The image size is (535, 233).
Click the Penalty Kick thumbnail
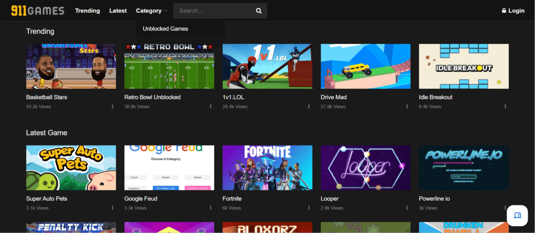(71, 228)
